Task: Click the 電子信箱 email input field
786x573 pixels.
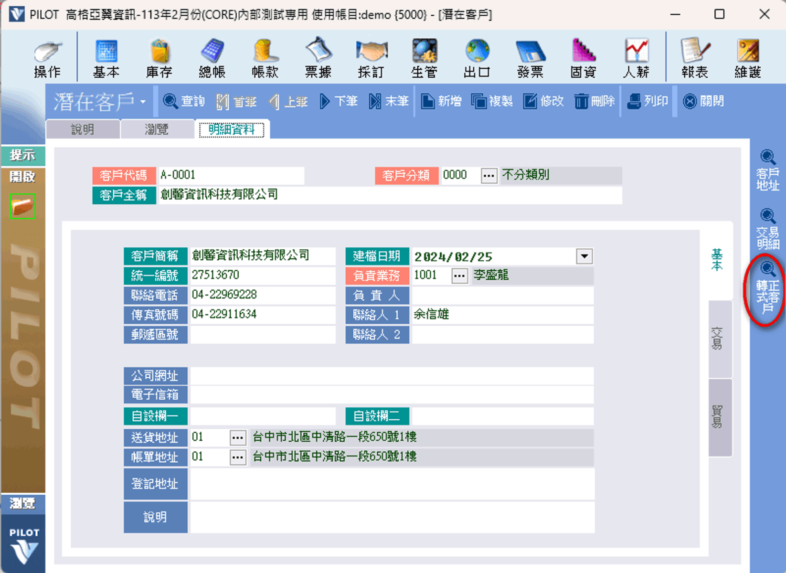Action: point(392,395)
